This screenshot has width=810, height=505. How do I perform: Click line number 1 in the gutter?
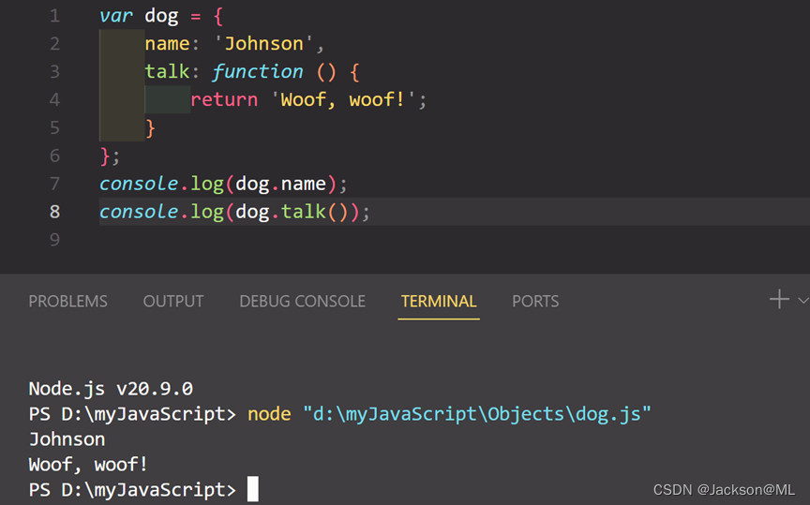click(54, 16)
